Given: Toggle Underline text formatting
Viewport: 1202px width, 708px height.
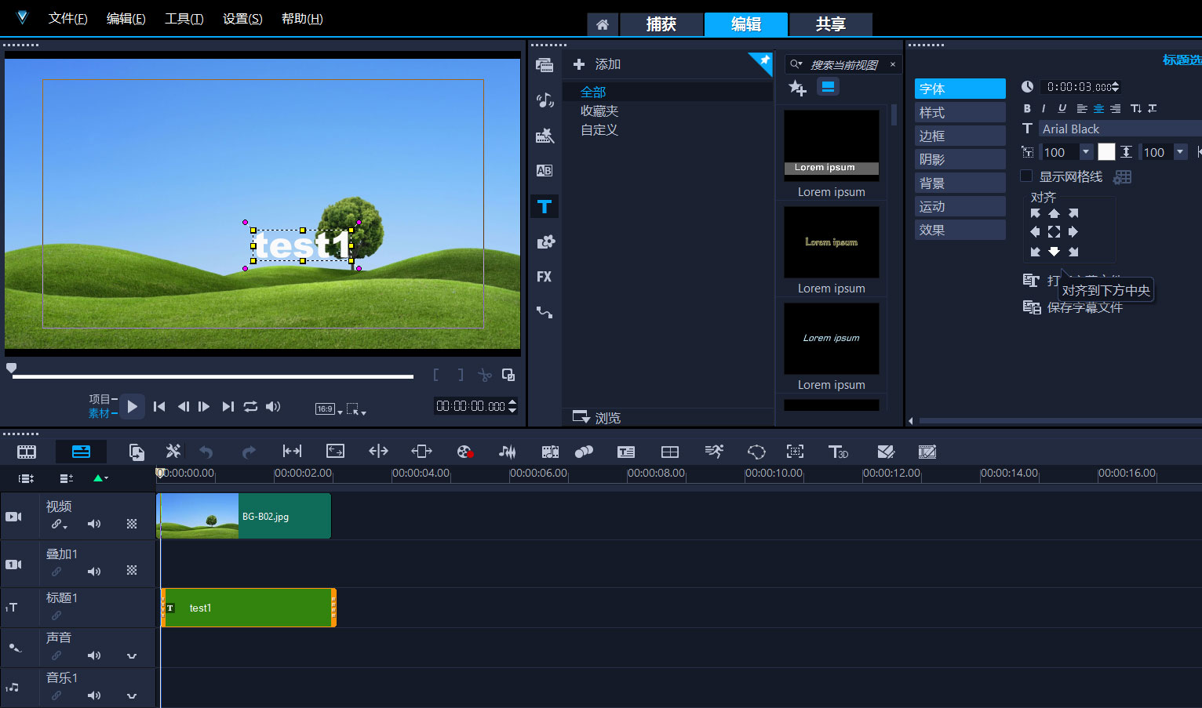Looking at the screenshot, I should [1062, 109].
